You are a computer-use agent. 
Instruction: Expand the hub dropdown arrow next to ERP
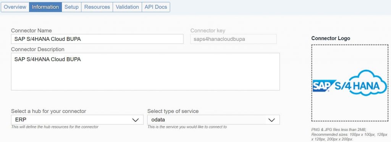point(136,120)
